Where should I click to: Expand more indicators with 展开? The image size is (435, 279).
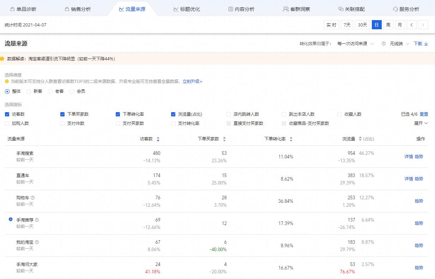pos(421,123)
